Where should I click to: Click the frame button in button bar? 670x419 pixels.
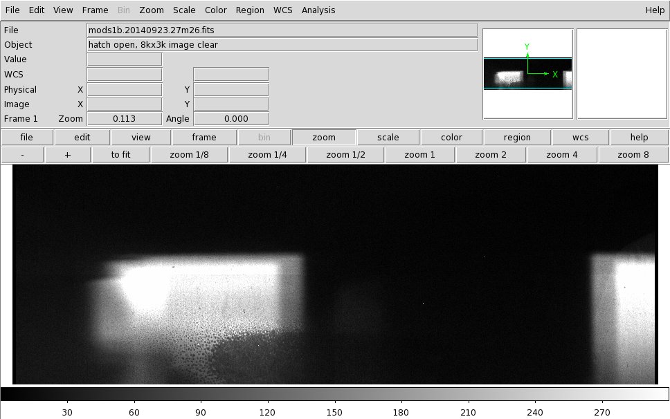[203, 138]
